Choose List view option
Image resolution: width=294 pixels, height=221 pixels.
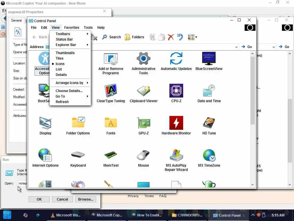click(x=70, y=69)
